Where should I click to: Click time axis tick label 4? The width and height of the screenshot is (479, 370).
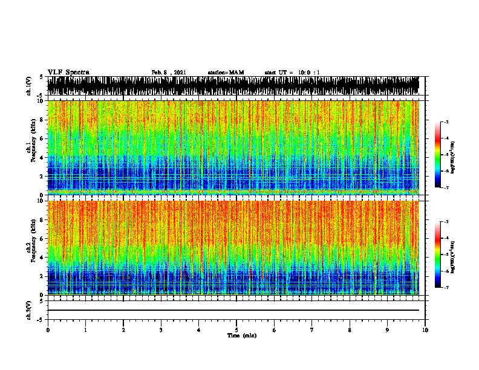click(x=199, y=330)
